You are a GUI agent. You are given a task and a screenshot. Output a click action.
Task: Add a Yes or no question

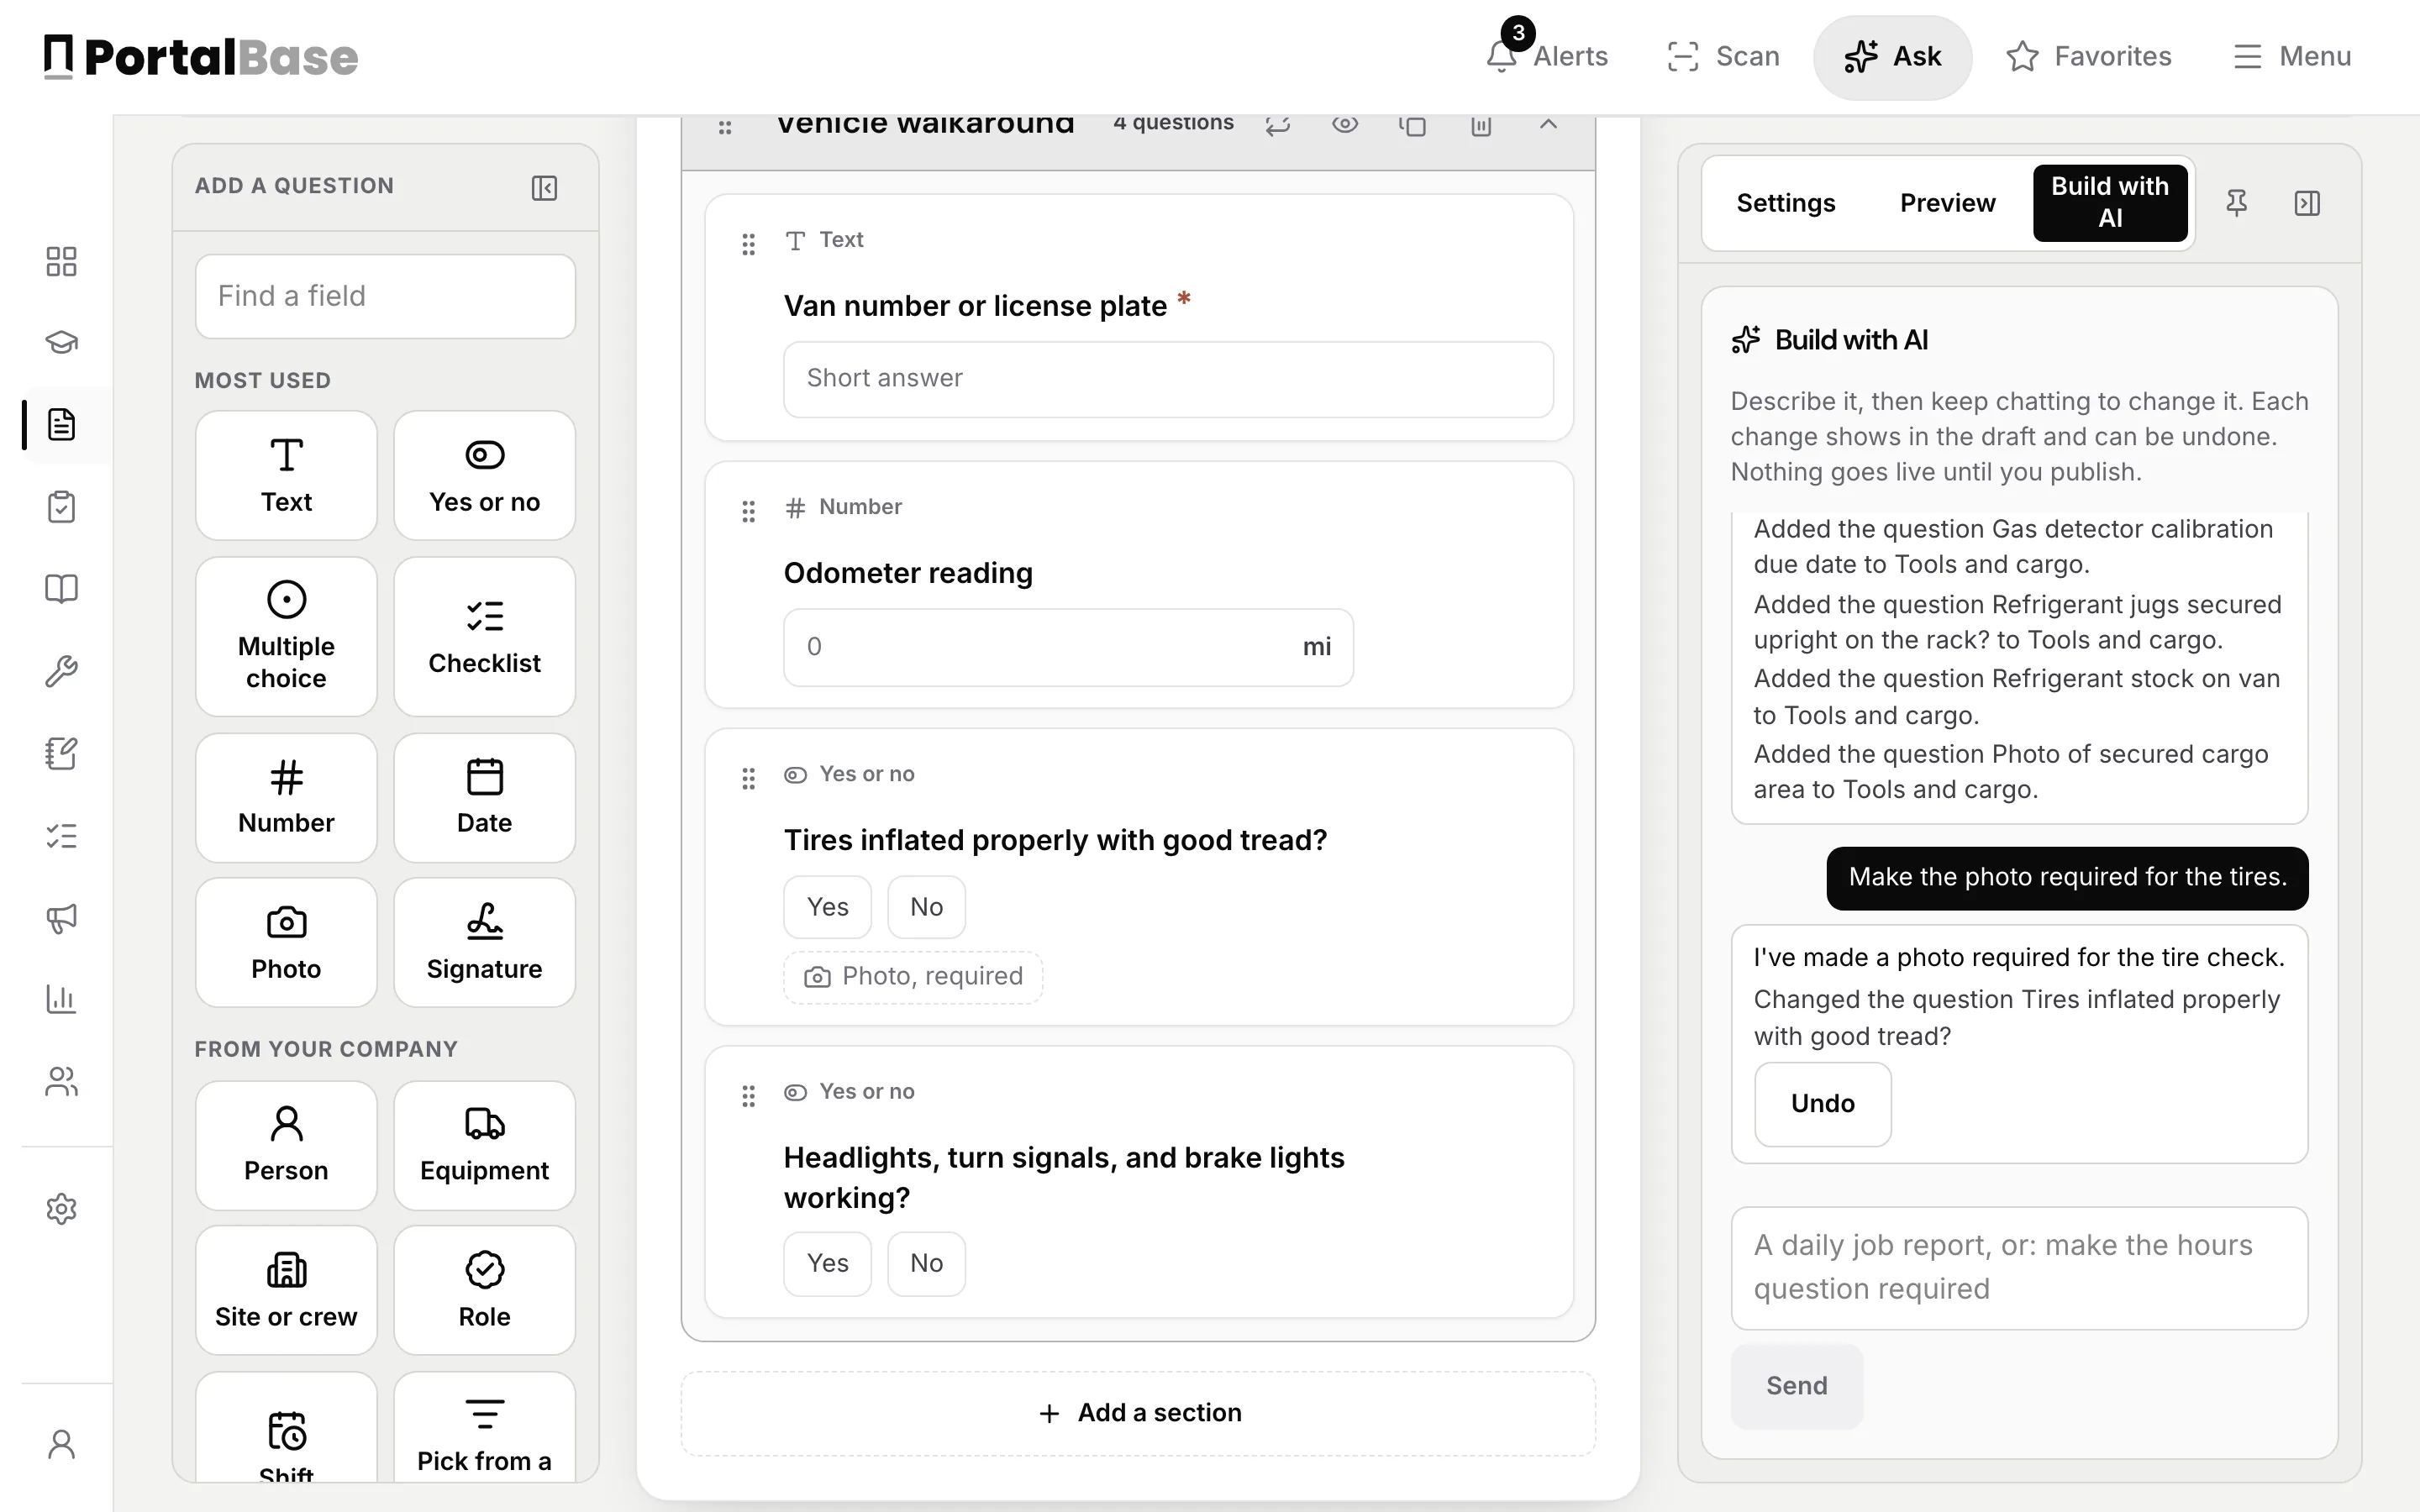(484, 475)
